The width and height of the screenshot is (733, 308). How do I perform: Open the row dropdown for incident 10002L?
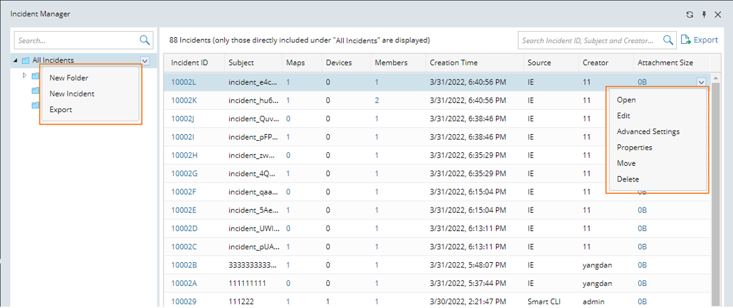(701, 82)
